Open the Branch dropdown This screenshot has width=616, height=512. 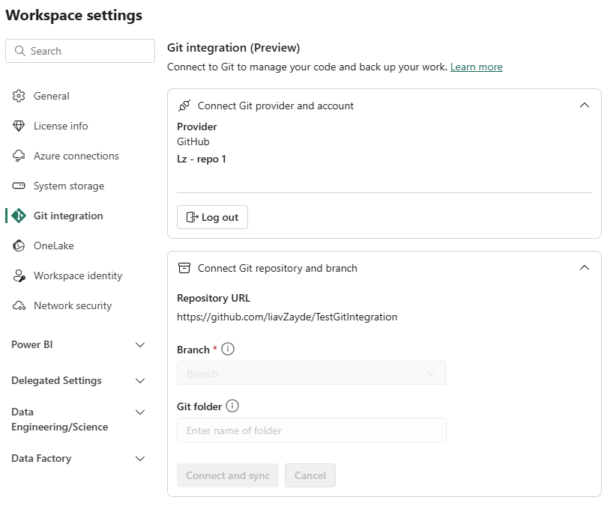pyautogui.click(x=311, y=373)
